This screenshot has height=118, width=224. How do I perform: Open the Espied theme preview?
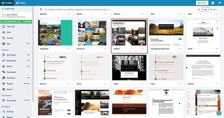pos(129,33)
